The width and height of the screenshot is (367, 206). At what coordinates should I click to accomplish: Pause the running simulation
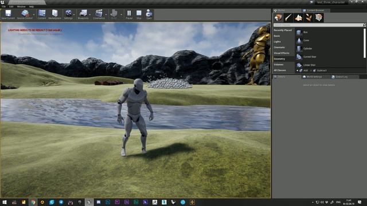click(129, 14)
